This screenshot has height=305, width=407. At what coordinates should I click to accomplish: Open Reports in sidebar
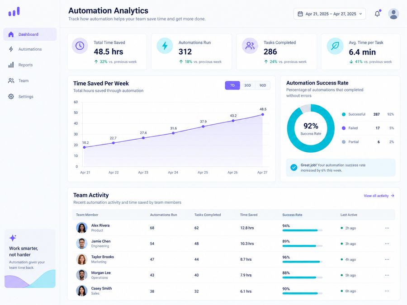pyautogui.click(x=30, y=65)
